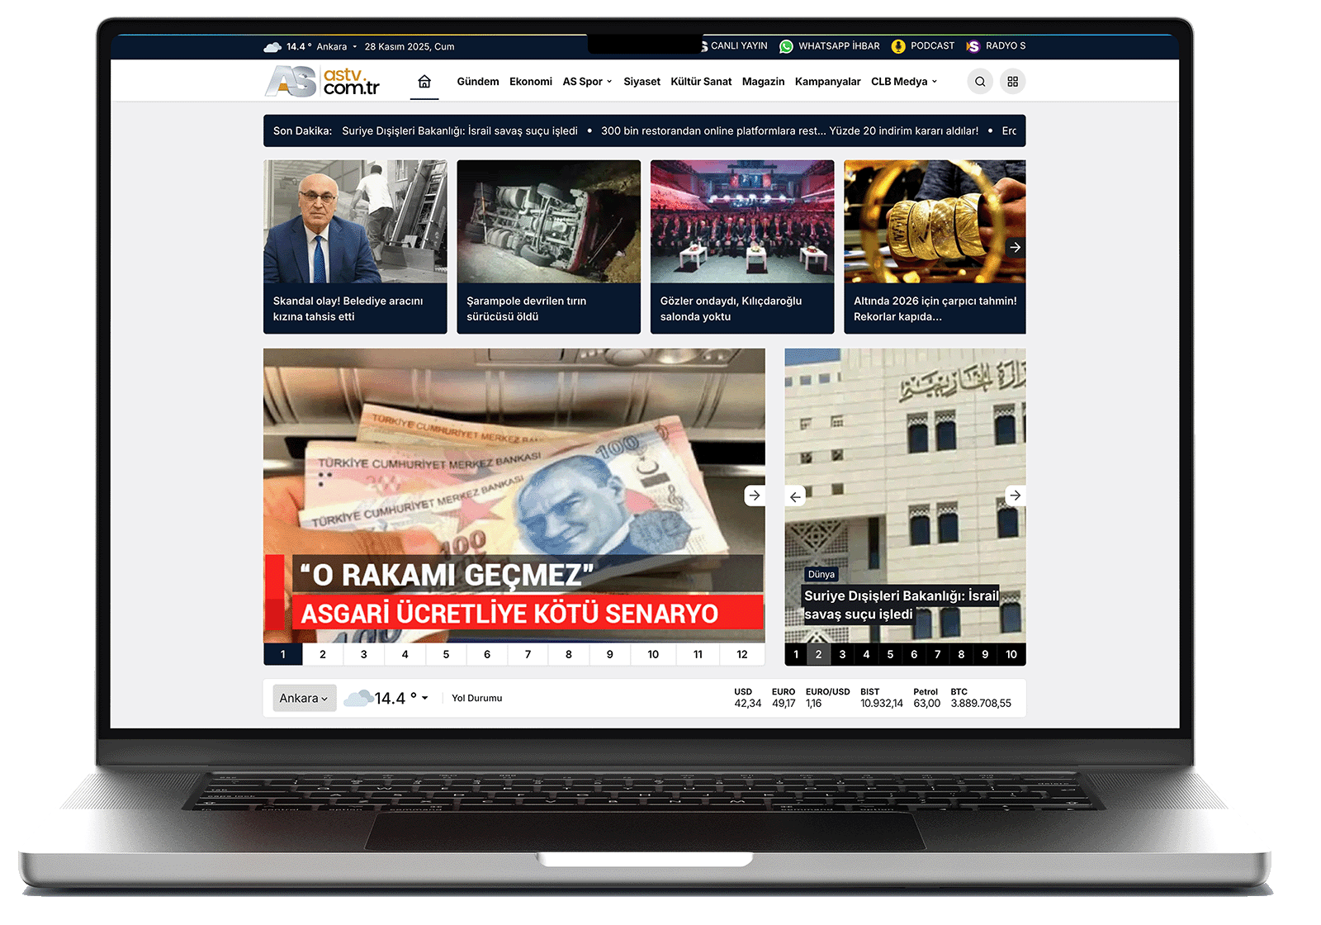This screenshot has width=1321, height=925.
Task: Open the Ankara city selector dropdown
Action: pyautogui.click(x=304, y=699)
